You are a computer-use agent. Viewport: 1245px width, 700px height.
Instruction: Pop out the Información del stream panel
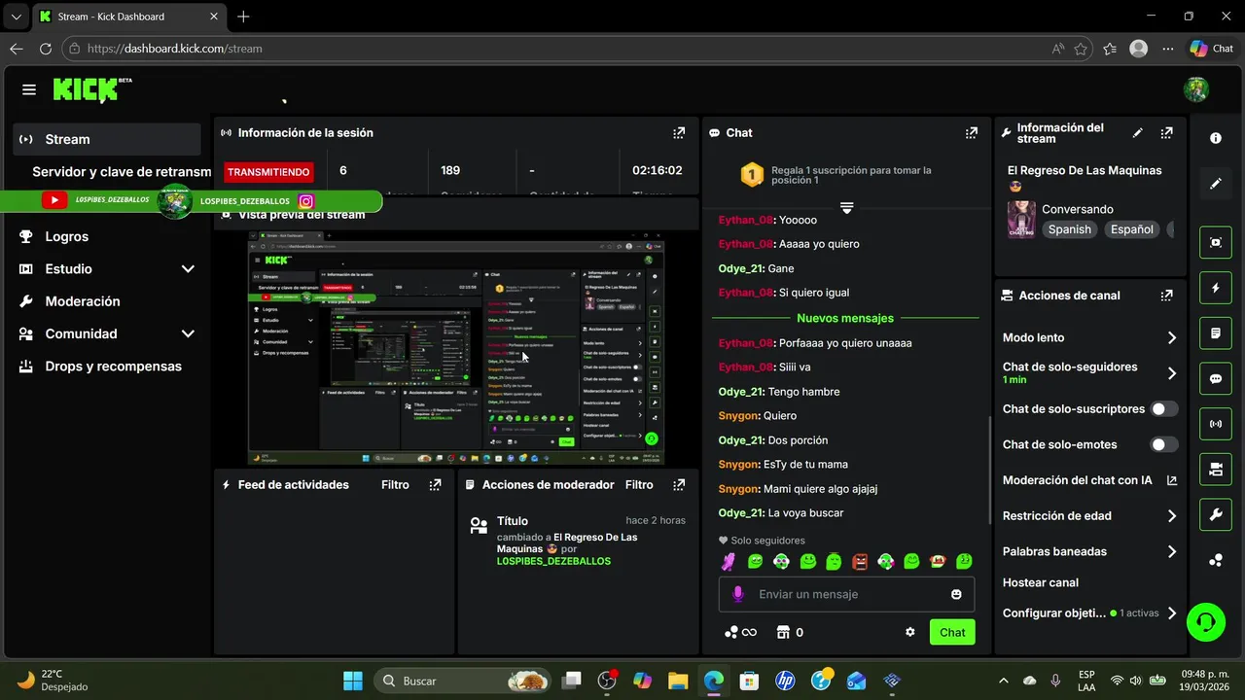point(1166,133)
